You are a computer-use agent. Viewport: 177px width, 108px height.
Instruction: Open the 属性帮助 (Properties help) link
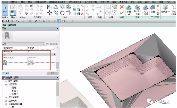[5, 73]
